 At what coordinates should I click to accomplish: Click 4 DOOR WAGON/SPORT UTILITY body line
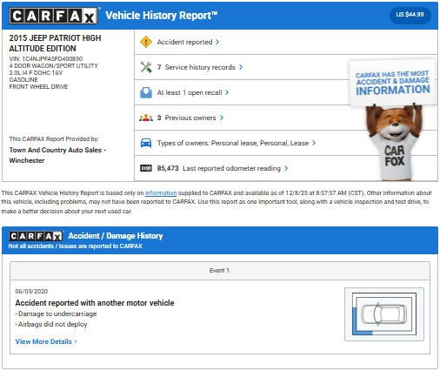point(53,66)
